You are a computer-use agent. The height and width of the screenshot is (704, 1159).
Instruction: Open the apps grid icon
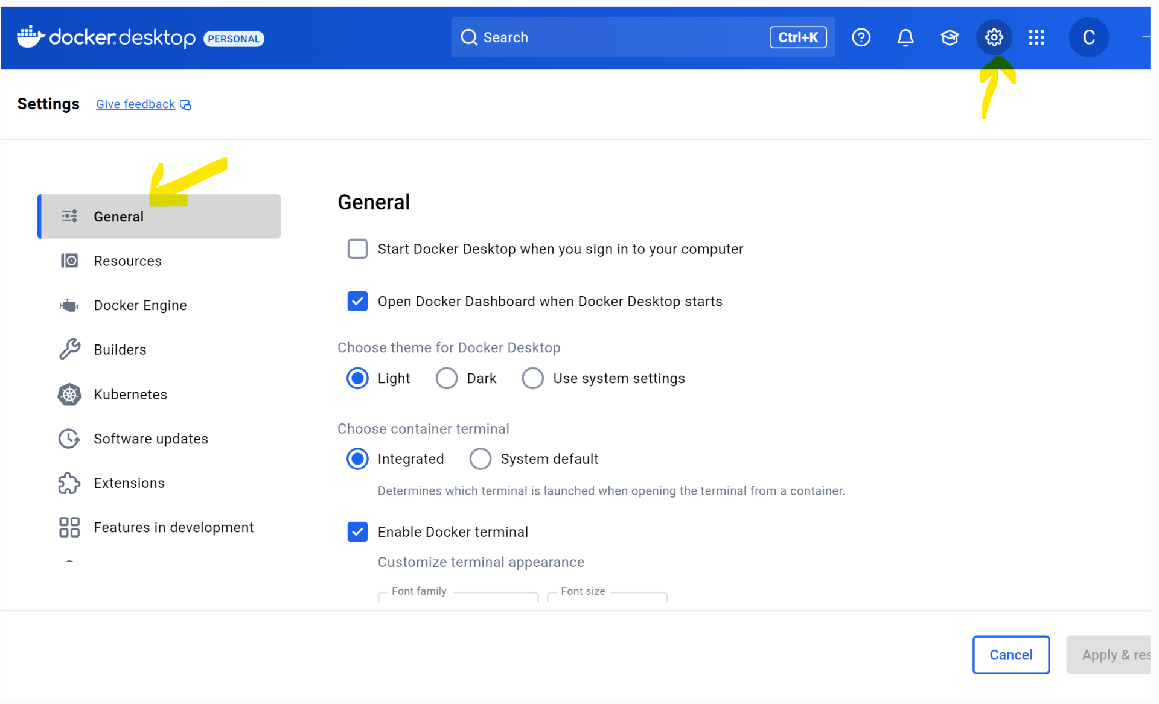pos(1036,37)
